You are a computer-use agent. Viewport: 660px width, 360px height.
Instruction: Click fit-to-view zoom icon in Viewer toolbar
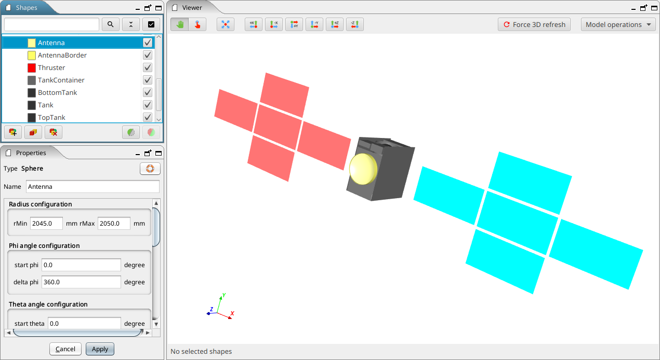(x=226, y=24)
